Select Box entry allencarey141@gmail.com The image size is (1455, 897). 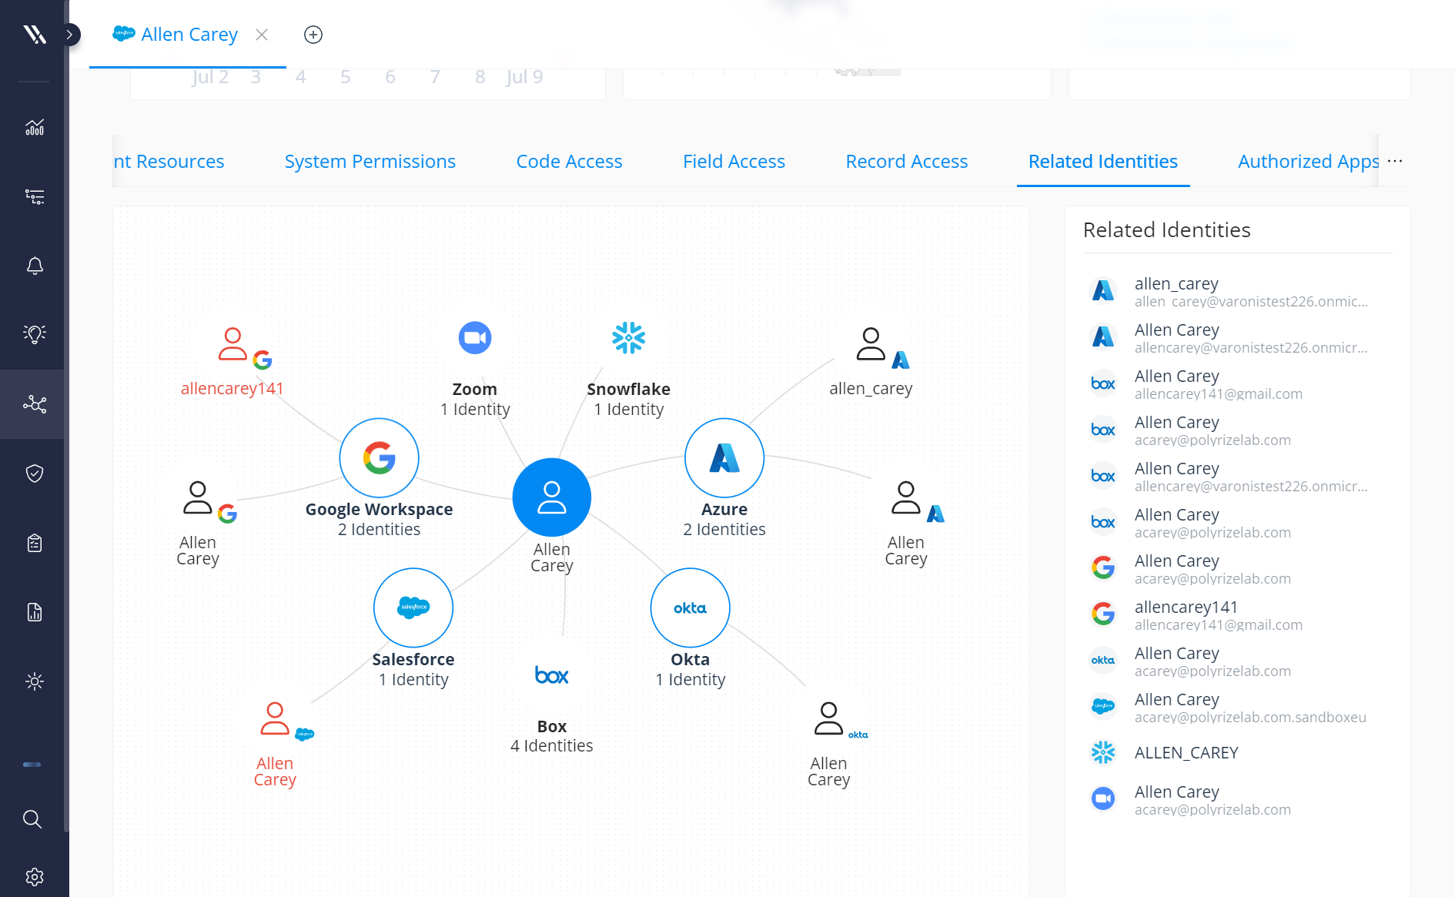point(1238,384)
